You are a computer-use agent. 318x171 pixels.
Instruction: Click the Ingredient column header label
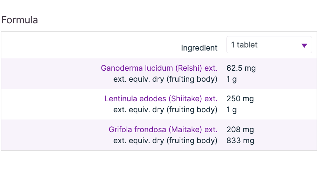click(x=199, y=48)
